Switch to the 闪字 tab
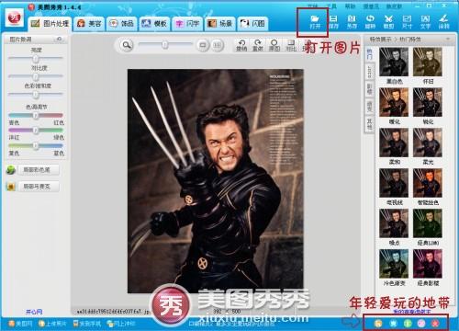This screenshot has width=459, height=331. click(x=187, y=24)
